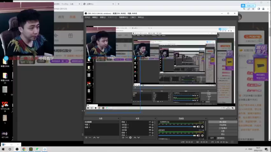Open Windows notification center icon

pyautogui.click(x=266, y=149)
